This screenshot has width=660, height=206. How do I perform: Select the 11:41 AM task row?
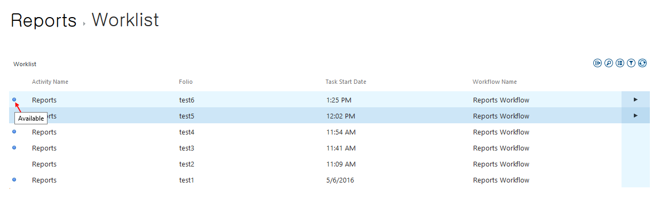[x=329, y=148]
